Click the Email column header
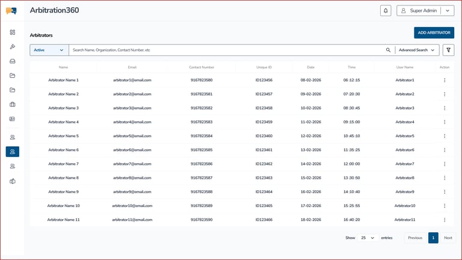This screenshot has height=260, width=462. pyautogui.click(x=132, y=67)
